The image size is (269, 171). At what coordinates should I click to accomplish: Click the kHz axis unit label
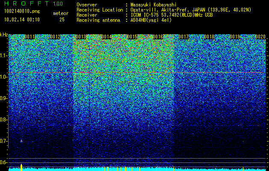point(4,35)
